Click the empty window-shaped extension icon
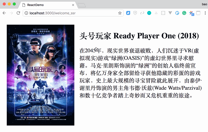The width and height of the screenshot is (208, 132). tap(198, 13)
